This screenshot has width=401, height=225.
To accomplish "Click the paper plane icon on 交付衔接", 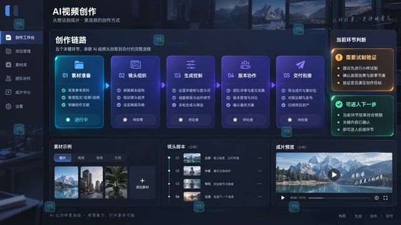I will pyautogui.click(x=300, y=65).
